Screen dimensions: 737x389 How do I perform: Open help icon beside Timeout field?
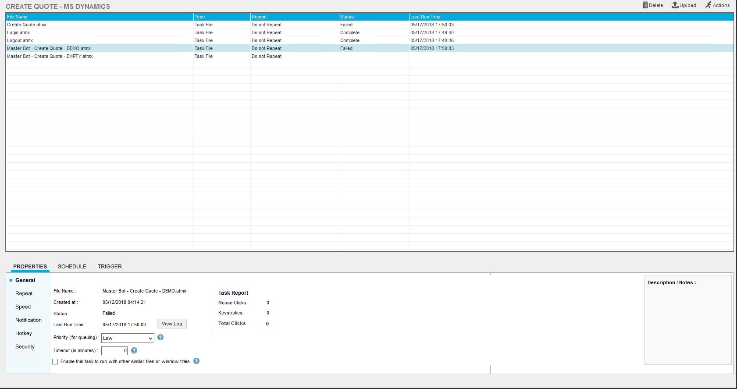click(134, 350)
